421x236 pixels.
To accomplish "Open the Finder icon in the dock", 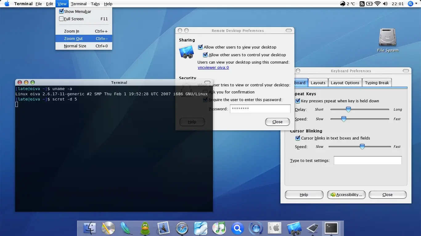I will tap(90, 228).
